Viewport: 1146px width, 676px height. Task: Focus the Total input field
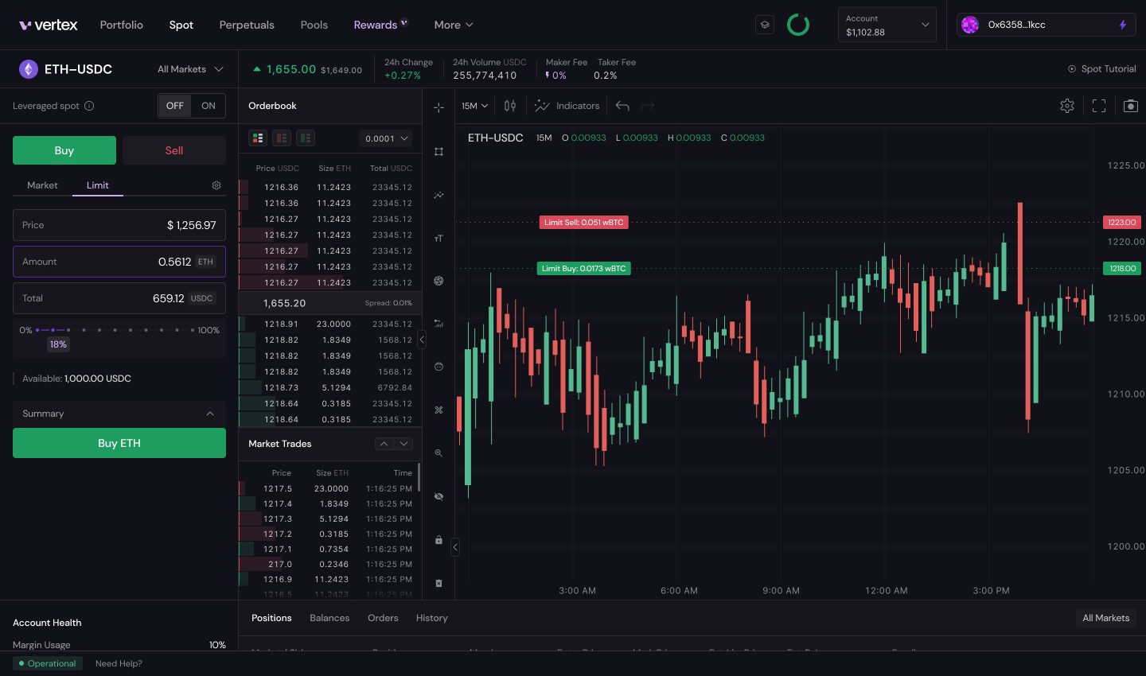[119, 298]
